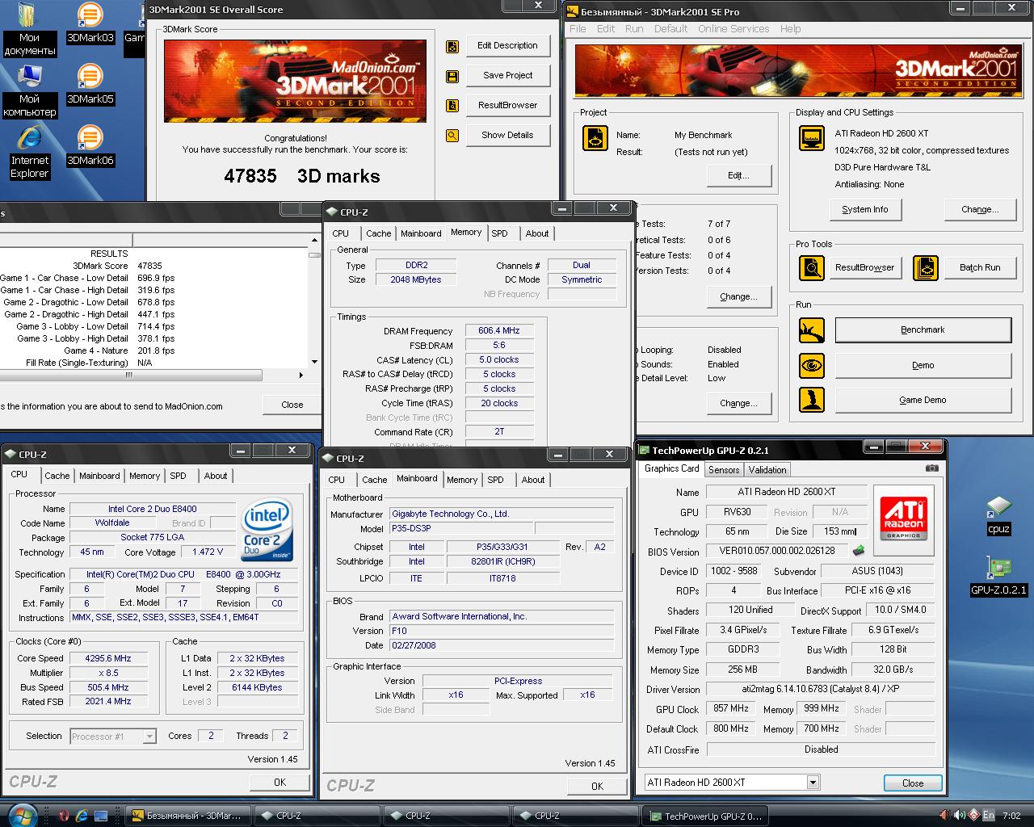Click the Show Details button
This screenshot has width=1034, height=827.
point(507,135)
